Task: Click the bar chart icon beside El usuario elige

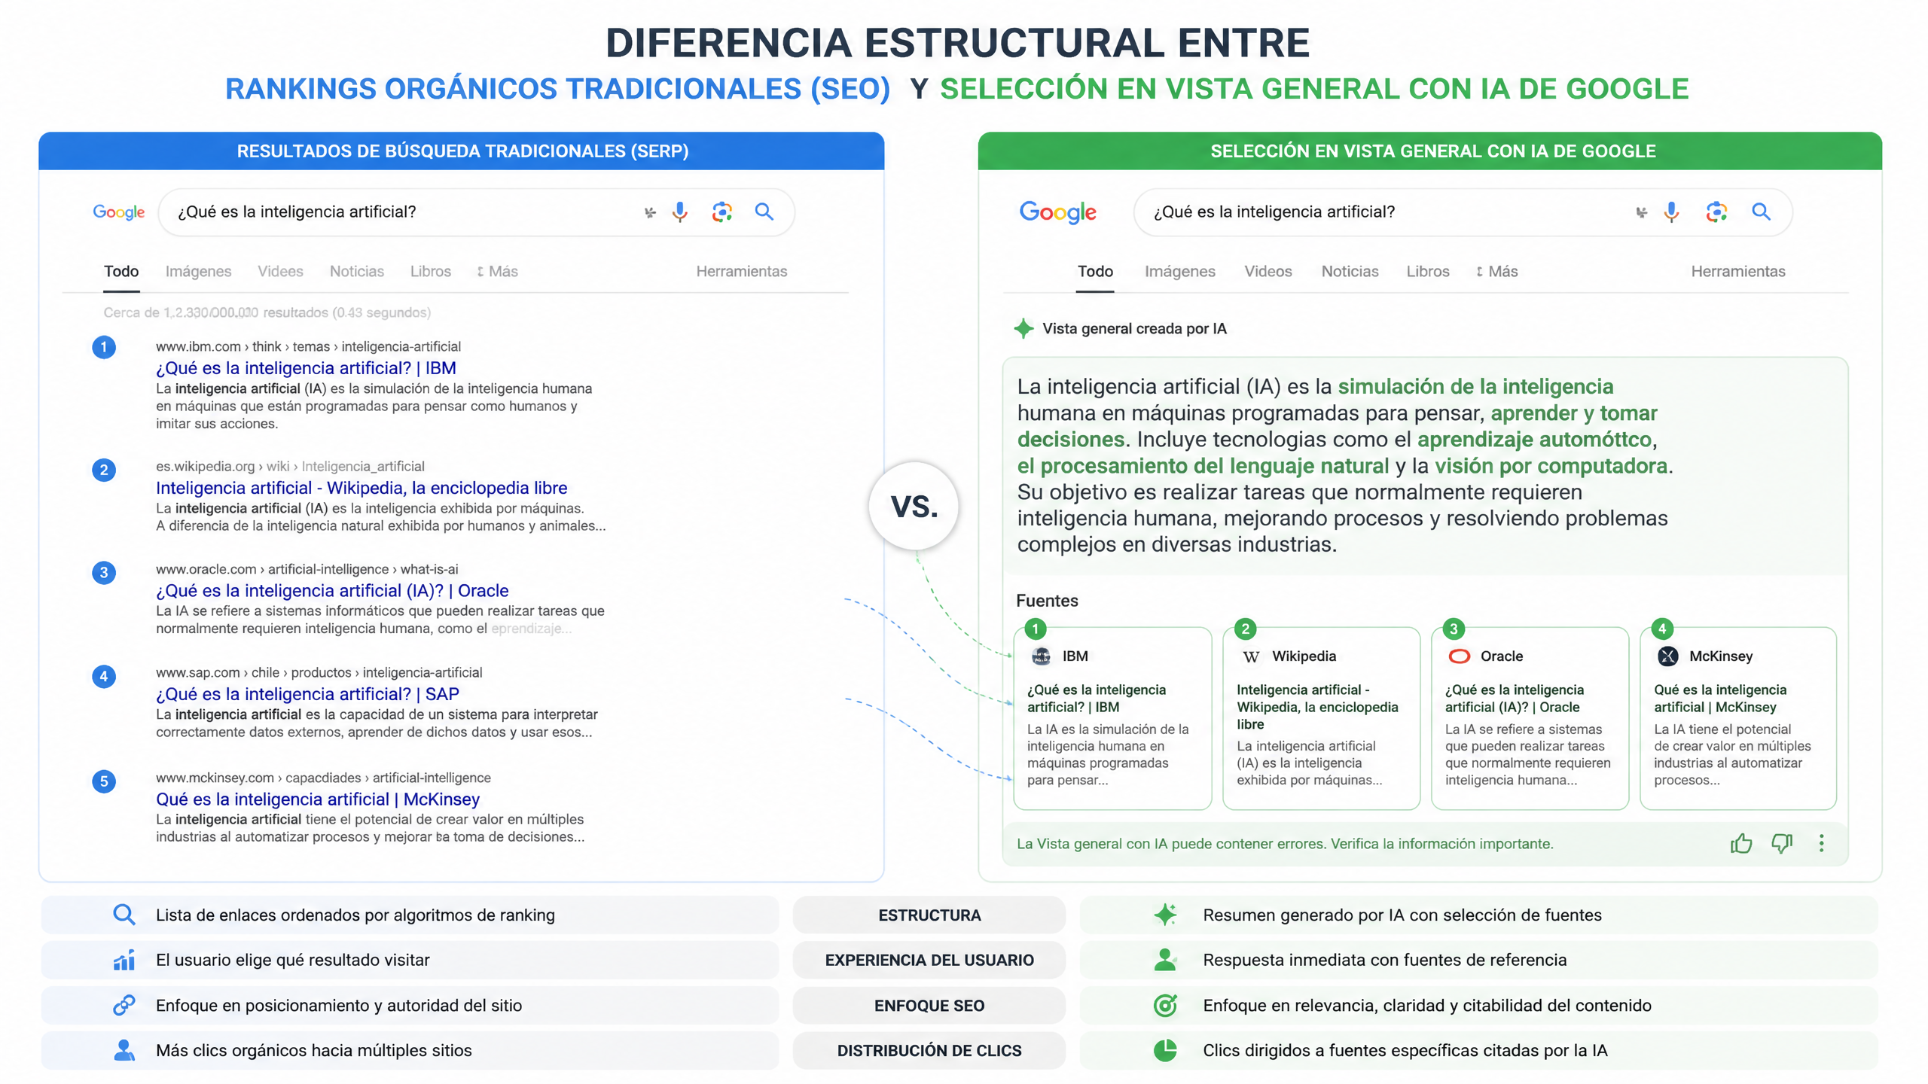Action: 124,960
